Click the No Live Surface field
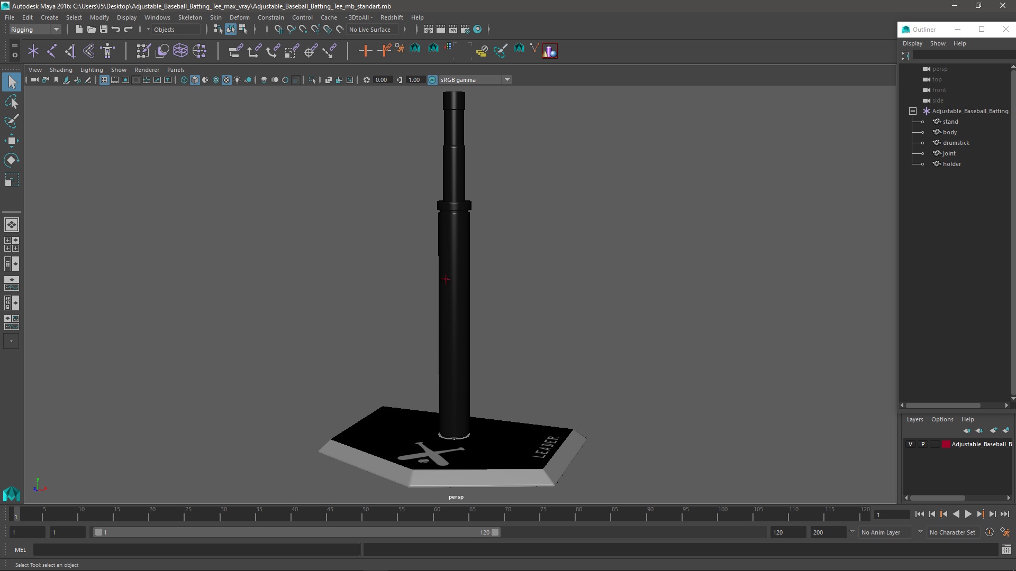The image size is (1016, 571). coord(374,30)
